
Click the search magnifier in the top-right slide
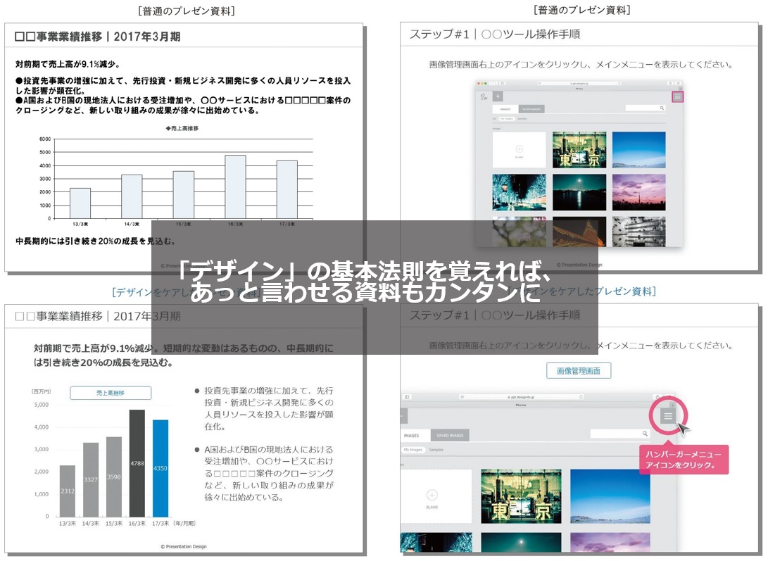(x=662, y=108)
